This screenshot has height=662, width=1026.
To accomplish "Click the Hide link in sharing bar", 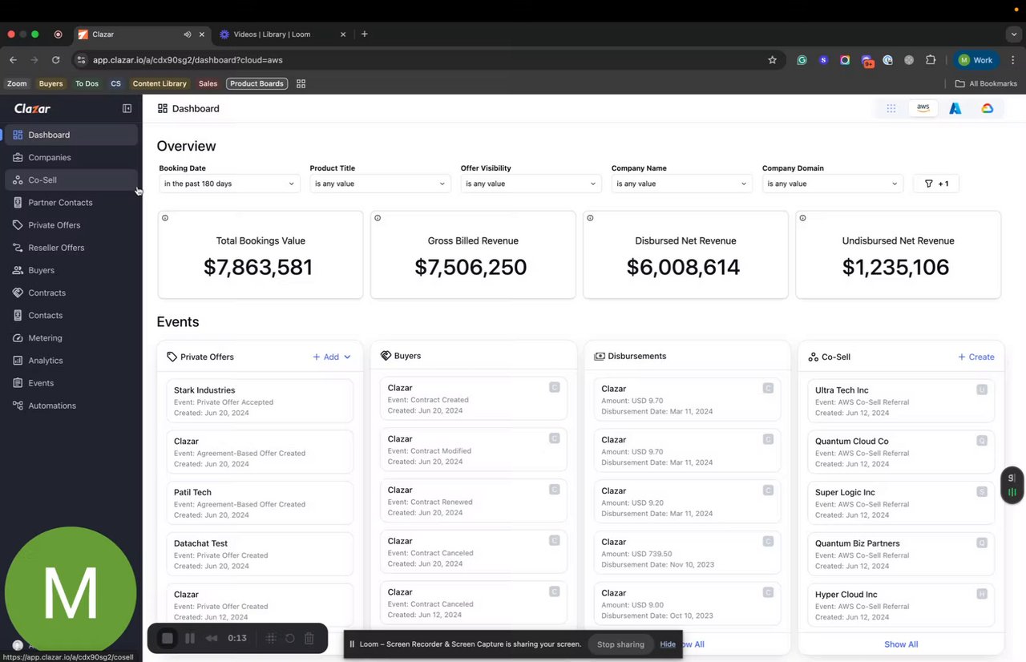I will 668,644.
